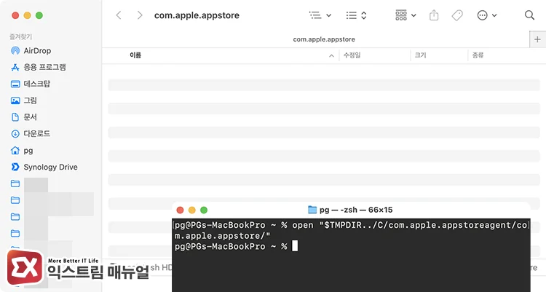
Task: Sort by 이름 column header
Action: pos(135,55)
